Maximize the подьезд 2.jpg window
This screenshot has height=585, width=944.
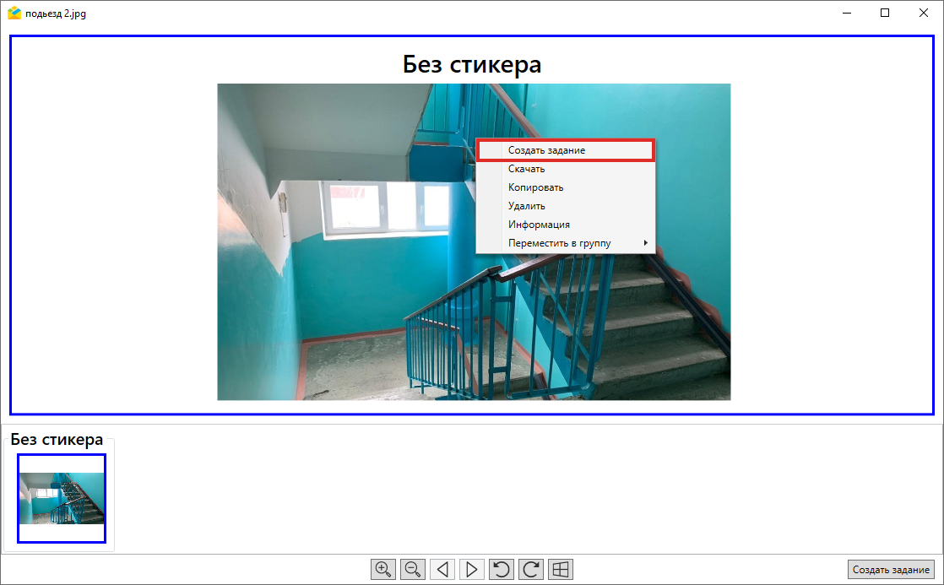(x=885, y=13)
